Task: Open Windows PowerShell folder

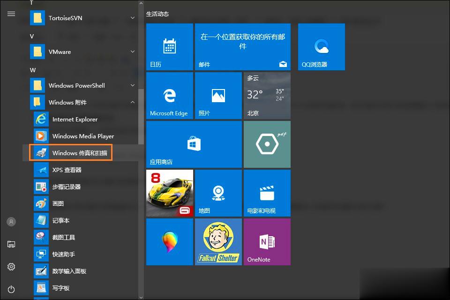Action: (83, 85)
